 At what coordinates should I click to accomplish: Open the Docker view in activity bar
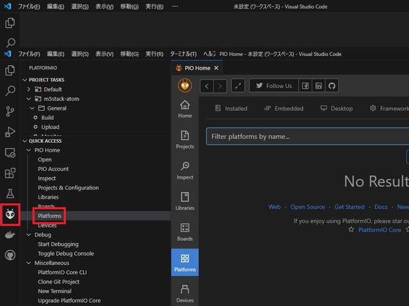tap(10, 235)
